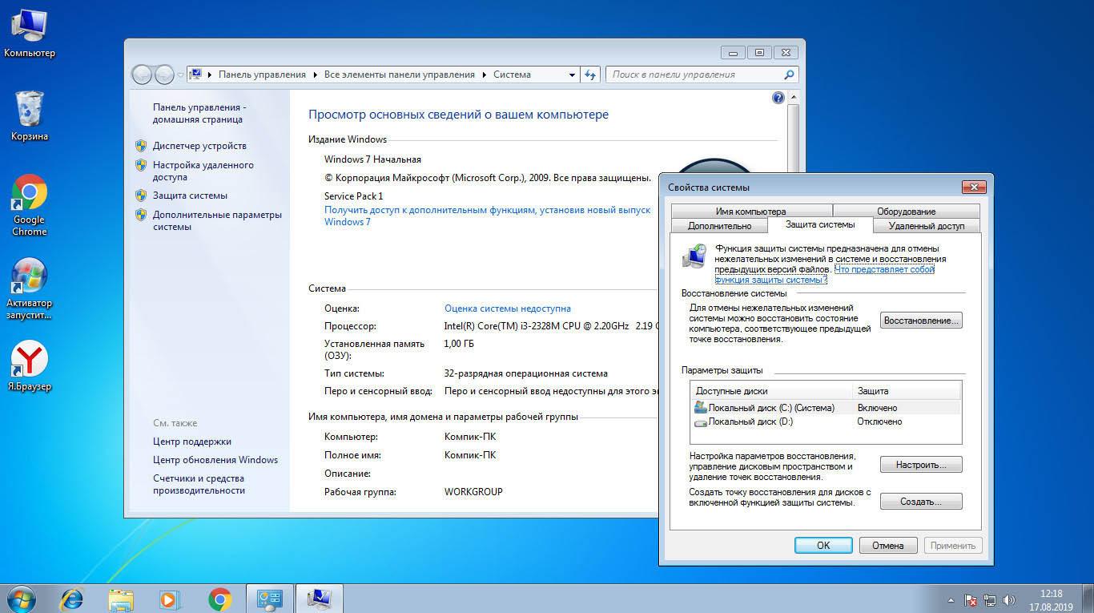Select the System Properties taskbar button
This screenshot has width=1094, height=613.
pos(320,598)
